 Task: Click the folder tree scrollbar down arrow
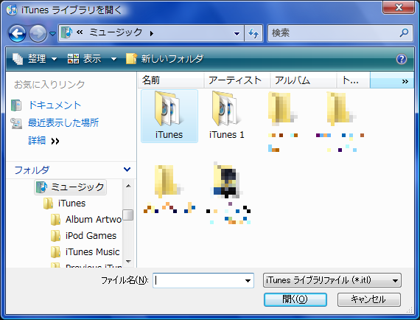pyautogui.click(x=128, y=261)
